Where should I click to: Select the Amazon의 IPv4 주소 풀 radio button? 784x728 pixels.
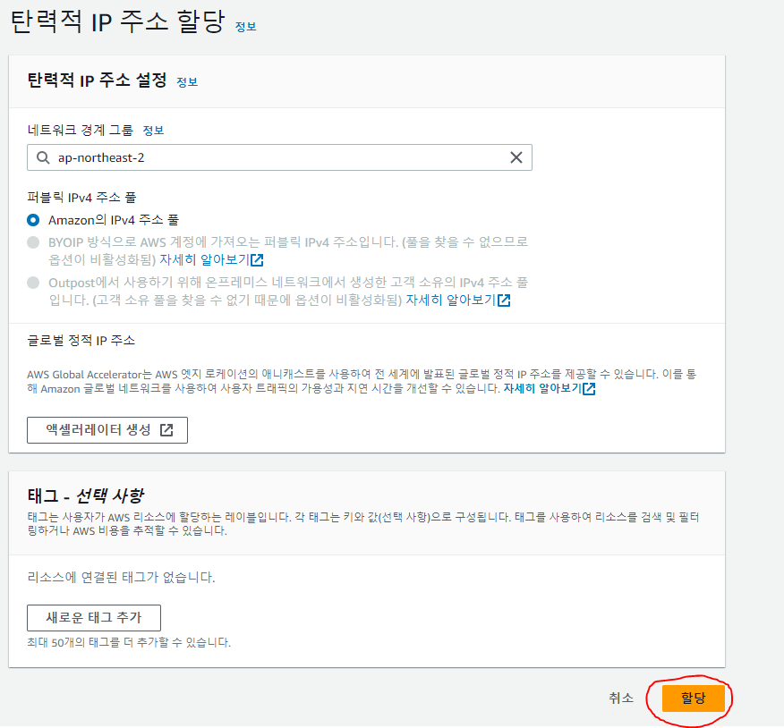pyautogui.click(x=33, y=220)
